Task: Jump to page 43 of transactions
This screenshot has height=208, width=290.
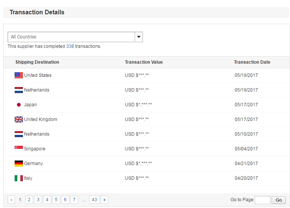Action: tap(94, 200)
